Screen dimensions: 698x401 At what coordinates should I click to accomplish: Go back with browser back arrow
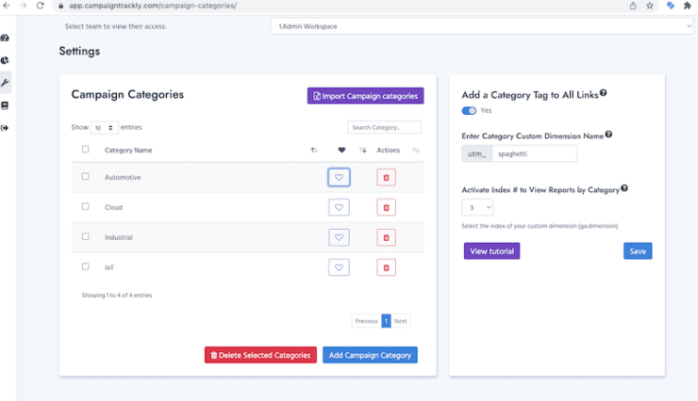click(7, 6)
